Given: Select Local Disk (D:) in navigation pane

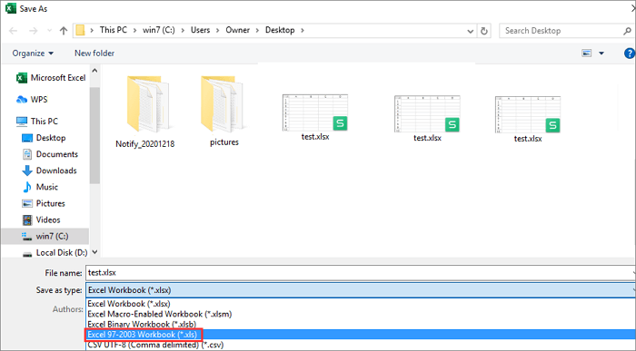Looking at the screenshot, I should (55, 253).
